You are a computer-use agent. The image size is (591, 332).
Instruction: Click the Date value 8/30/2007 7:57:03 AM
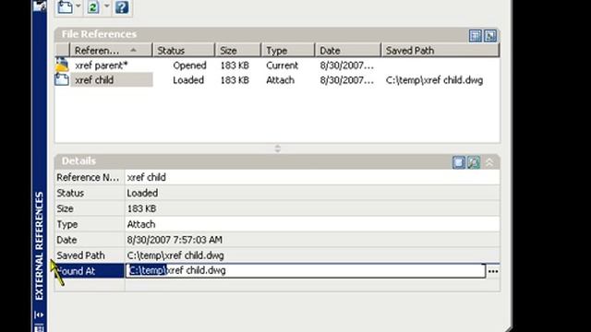coord(175,240)
